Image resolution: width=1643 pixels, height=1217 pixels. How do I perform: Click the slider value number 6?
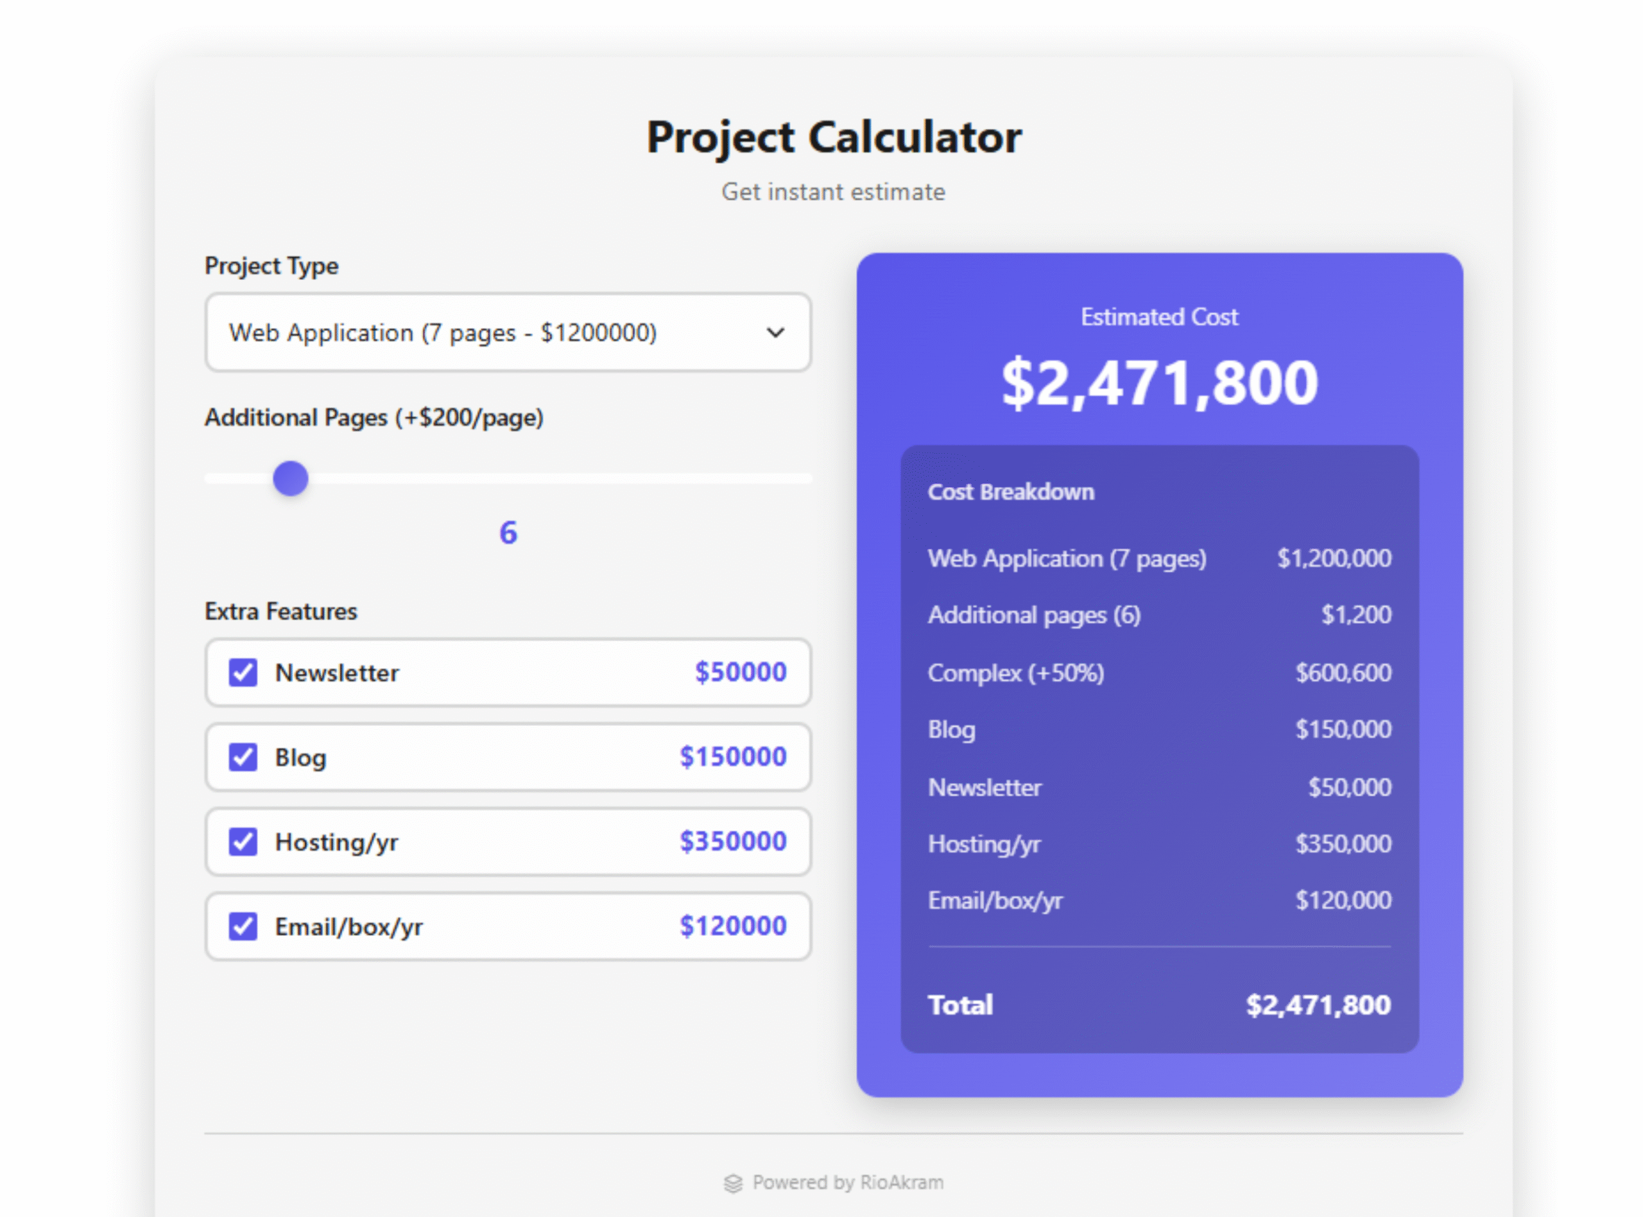click(508, 533)
